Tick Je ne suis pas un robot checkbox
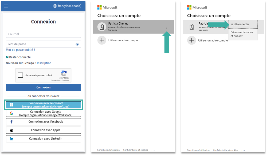267x155 pixels. (20, 75)
